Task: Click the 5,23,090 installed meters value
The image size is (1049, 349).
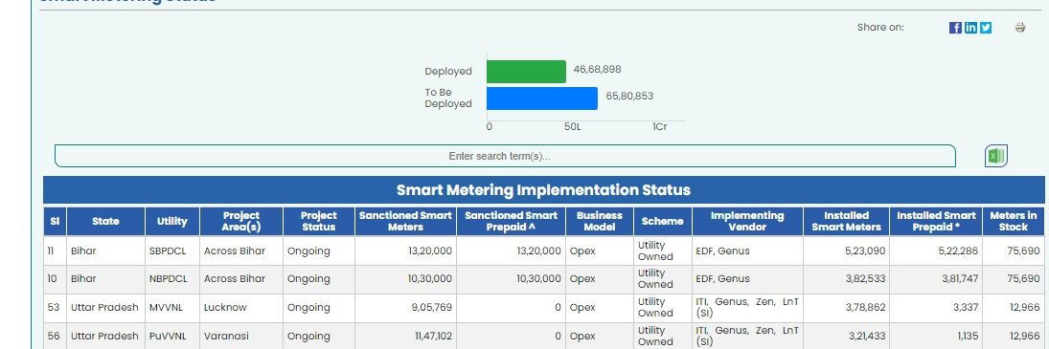Action: [866, 251]
